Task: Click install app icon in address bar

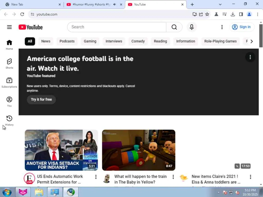Action: tap(195, 14)
